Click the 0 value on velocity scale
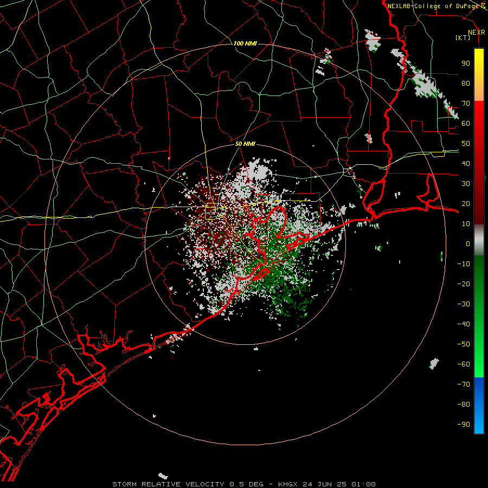 (468, 243)
